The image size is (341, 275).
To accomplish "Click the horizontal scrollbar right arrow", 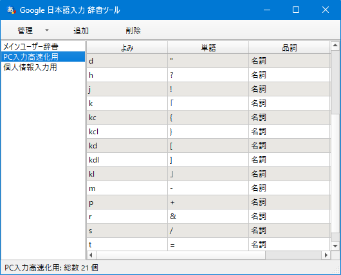I will 326,255.
